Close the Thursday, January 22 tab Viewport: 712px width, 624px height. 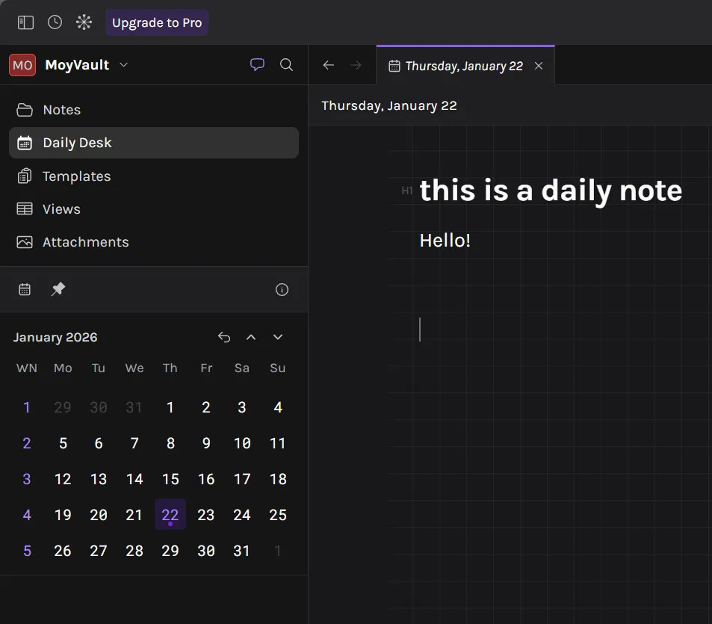click(x=539, y=66)
